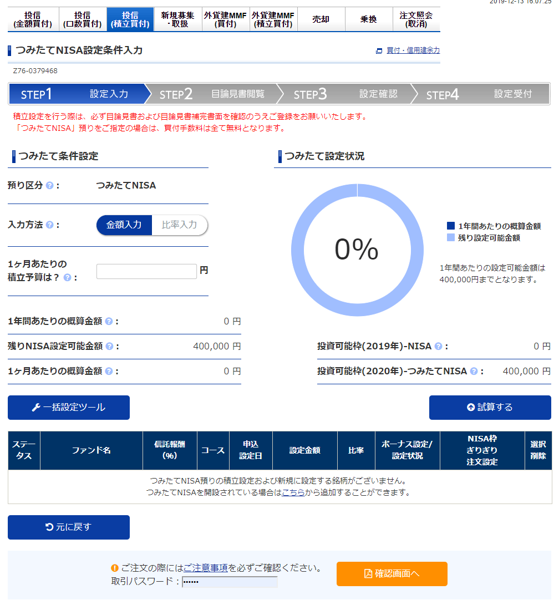Click つみたて条件設定 section heading

[59, 156]
